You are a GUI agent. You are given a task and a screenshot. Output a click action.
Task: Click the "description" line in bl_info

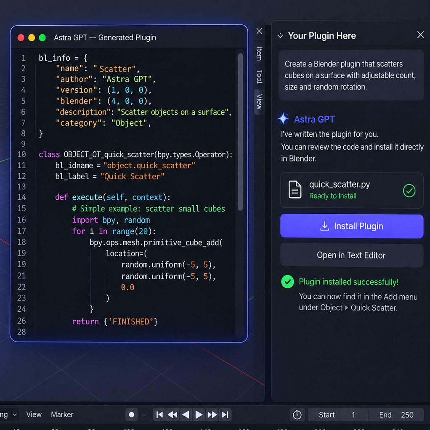(x=143, y=112)
